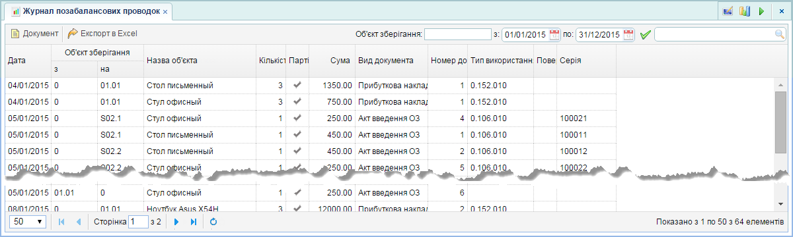Click series value 100021

574,118
